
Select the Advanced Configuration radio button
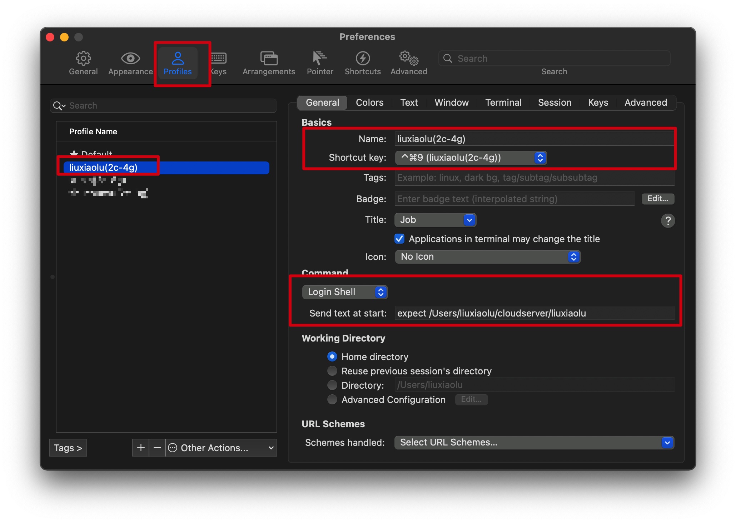pos(332,399)
